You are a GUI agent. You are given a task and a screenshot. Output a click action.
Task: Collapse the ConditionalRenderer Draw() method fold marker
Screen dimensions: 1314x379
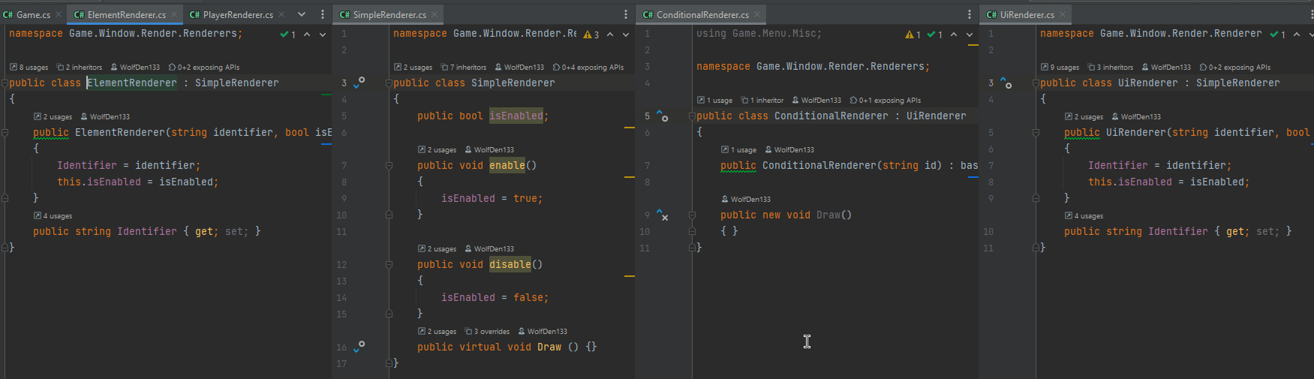(x=692, y=215)
